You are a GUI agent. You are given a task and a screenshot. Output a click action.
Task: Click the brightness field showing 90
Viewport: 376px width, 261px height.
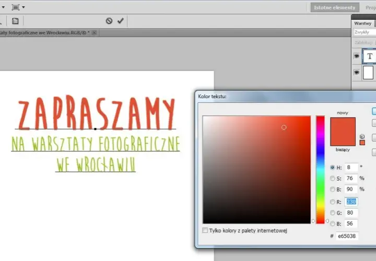pyautogui.click(x=351, y=189)
